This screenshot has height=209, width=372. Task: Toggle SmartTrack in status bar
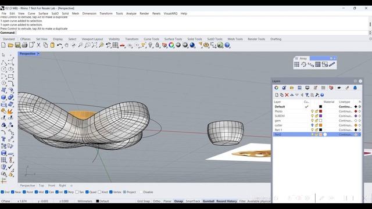[x=193, y=201]
